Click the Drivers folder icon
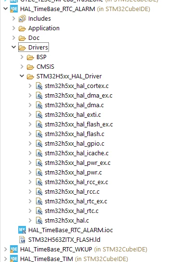192x262 pixels. [22, 48]
